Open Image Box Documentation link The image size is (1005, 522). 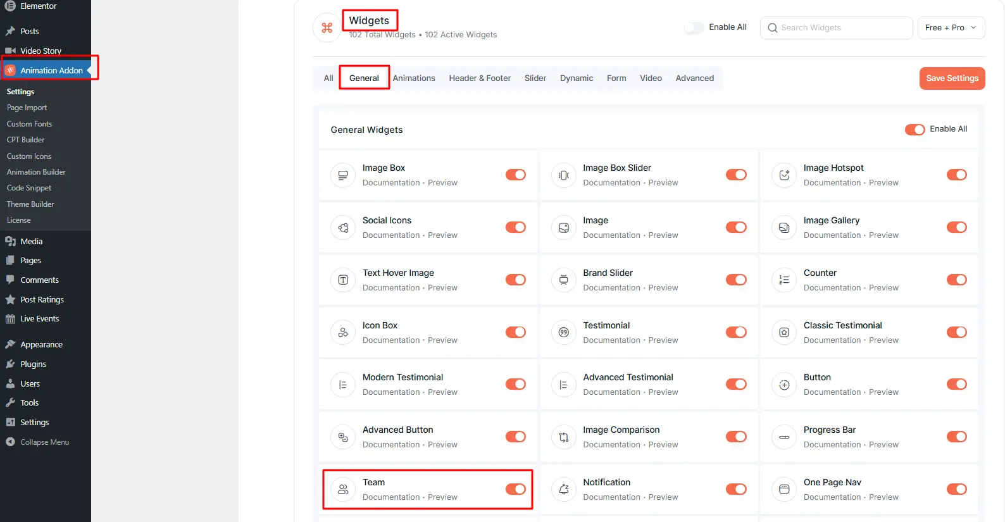click(391, 183)
